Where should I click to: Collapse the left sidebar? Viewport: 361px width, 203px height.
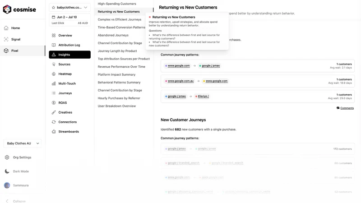point(16,201)
